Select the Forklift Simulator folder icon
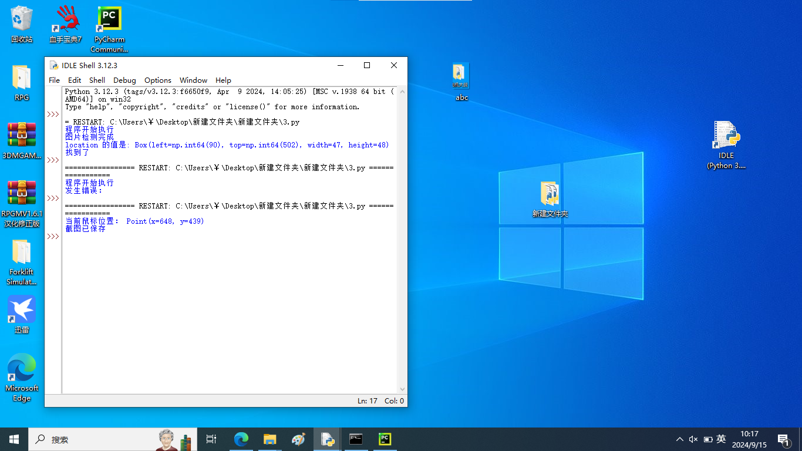 (x=22, y=262)
